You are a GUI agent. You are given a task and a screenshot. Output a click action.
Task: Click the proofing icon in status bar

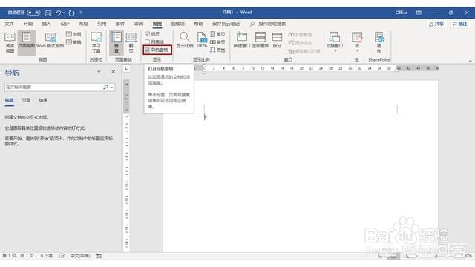click(62, 256)
